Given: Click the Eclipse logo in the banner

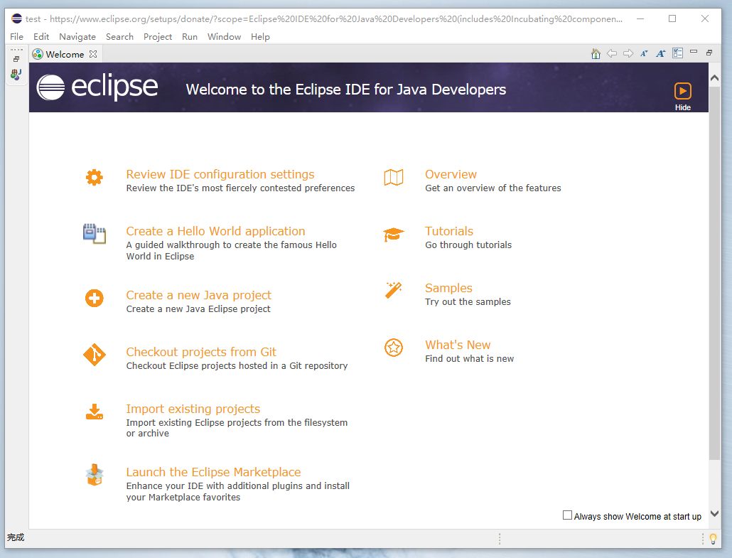Looking at the screenshot, I should [97, 87].
